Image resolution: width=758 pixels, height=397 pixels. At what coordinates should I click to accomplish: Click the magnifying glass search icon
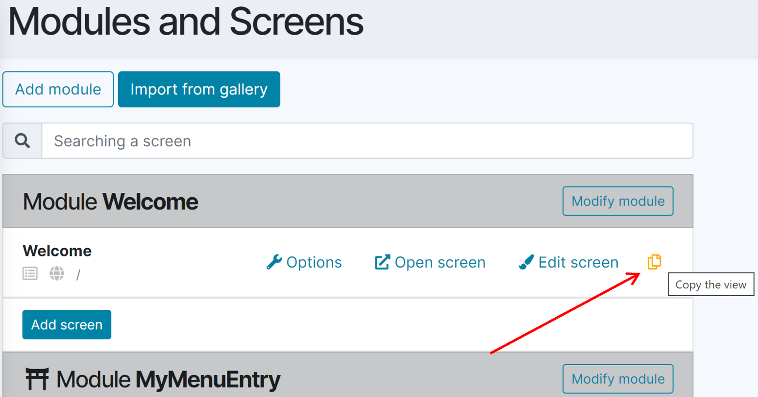pyautogui.click(x=23, y=141)
